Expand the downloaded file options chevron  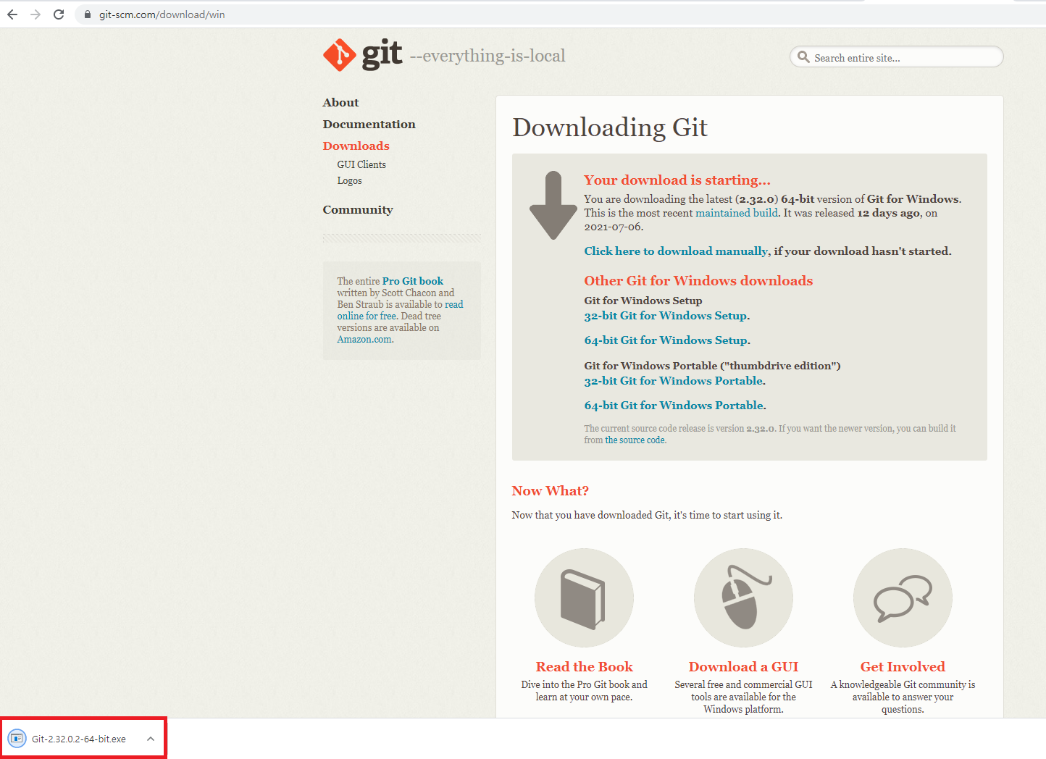pos(151,739)
